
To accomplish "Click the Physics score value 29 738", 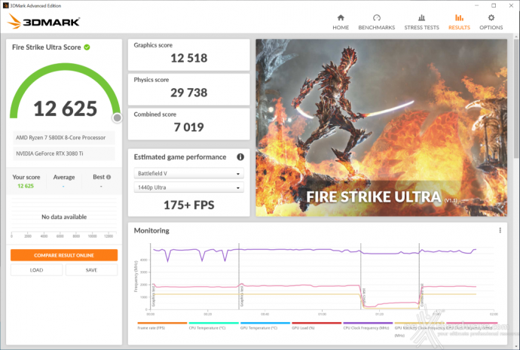I will (x=188, y=93).
